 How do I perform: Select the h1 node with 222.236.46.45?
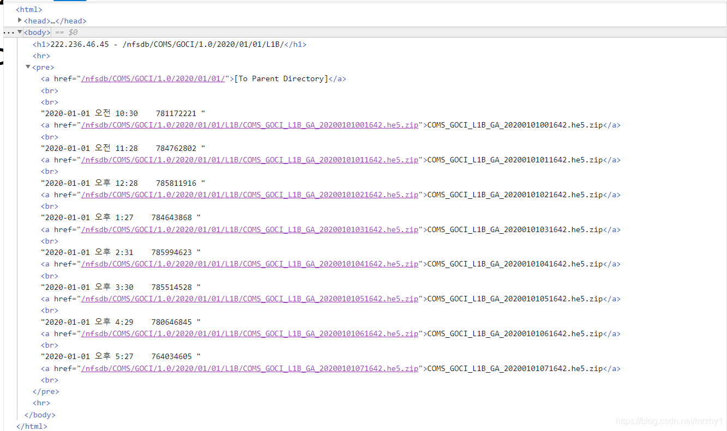[170, 44]
